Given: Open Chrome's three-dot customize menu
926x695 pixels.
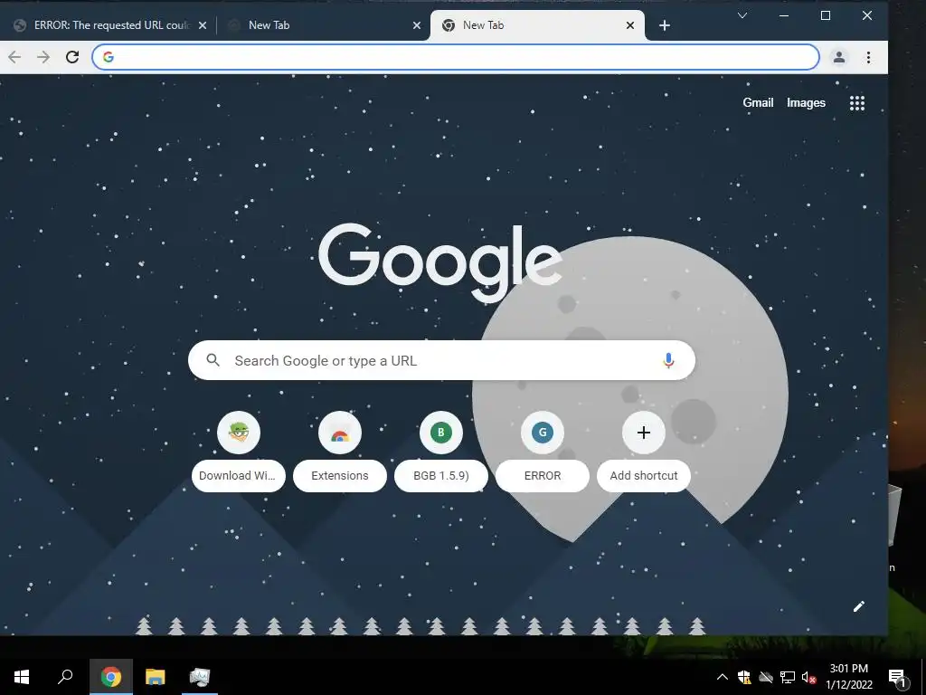Looking at the screenshot, I should [868, 57].
